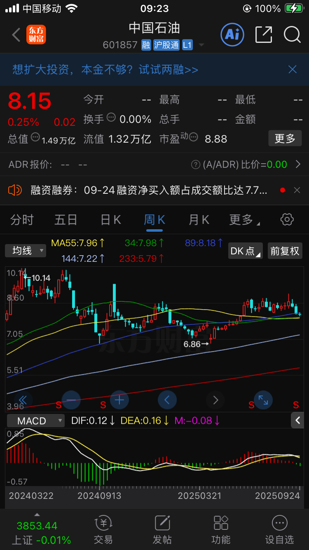Tap the 换手 info bubble icon
Screen dimensions: 309x550
(x=111, y=118)
